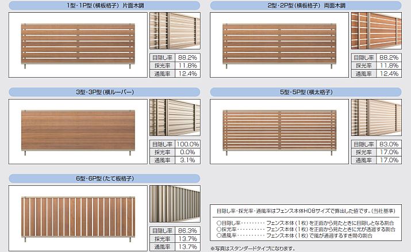Click the 83.0% 目隠し率 value for 5型

(x=389, y=144)
